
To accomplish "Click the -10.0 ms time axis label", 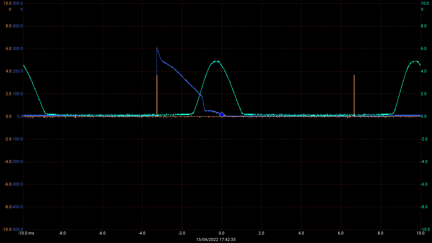I will 26,233.
